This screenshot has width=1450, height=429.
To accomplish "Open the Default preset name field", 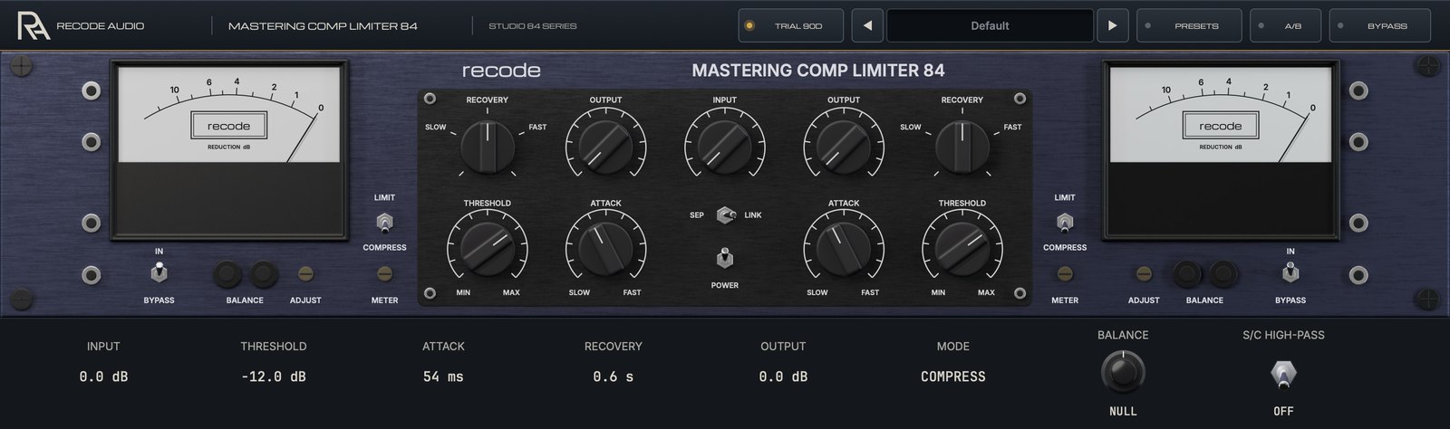I will 990,25.
